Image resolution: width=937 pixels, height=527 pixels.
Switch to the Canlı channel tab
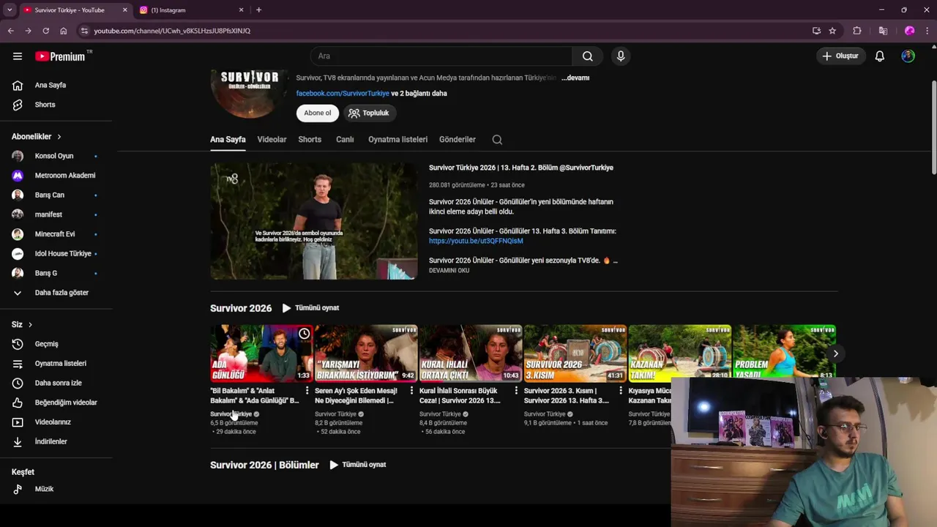point(345,139)
